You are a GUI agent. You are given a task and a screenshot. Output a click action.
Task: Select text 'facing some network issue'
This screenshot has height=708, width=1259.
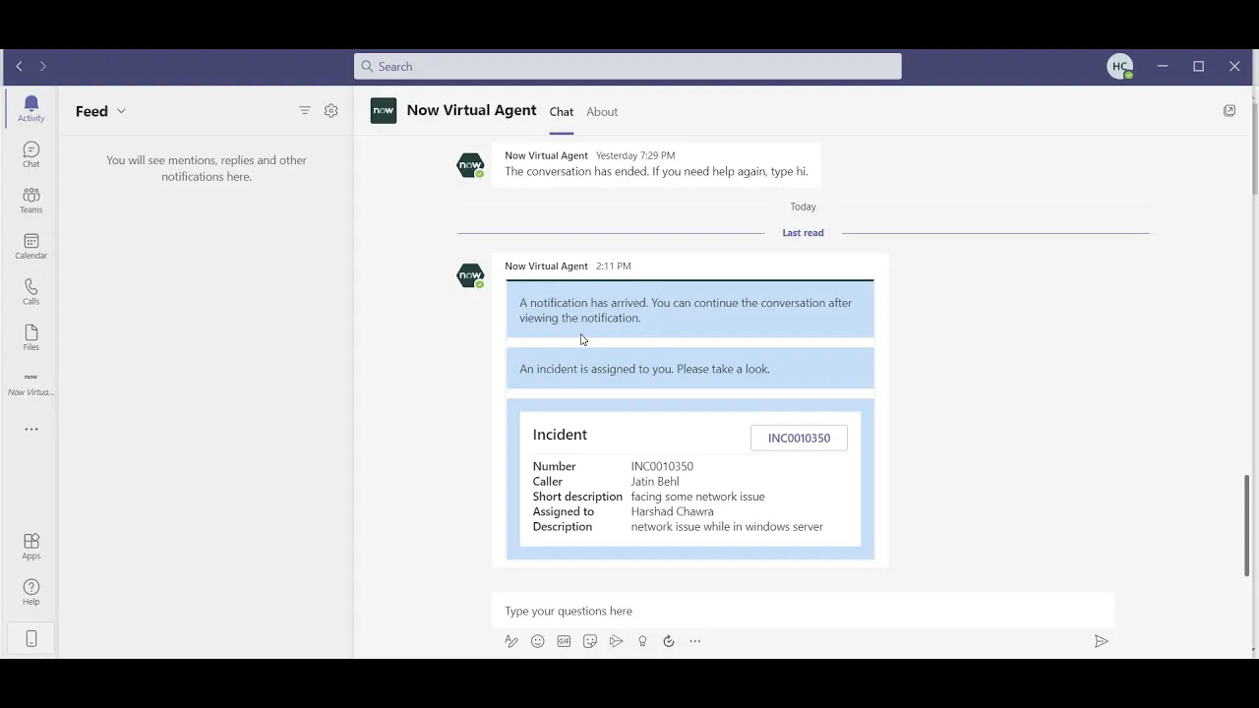click(x=697, y=497)
